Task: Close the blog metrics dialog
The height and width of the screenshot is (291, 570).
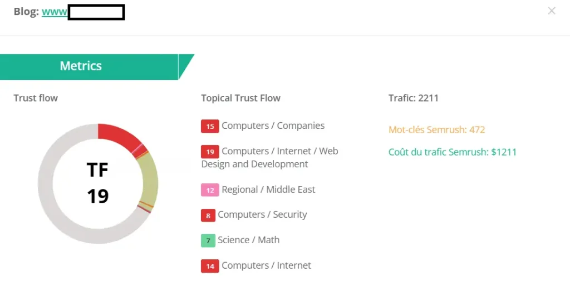Action: coord(551,11)
